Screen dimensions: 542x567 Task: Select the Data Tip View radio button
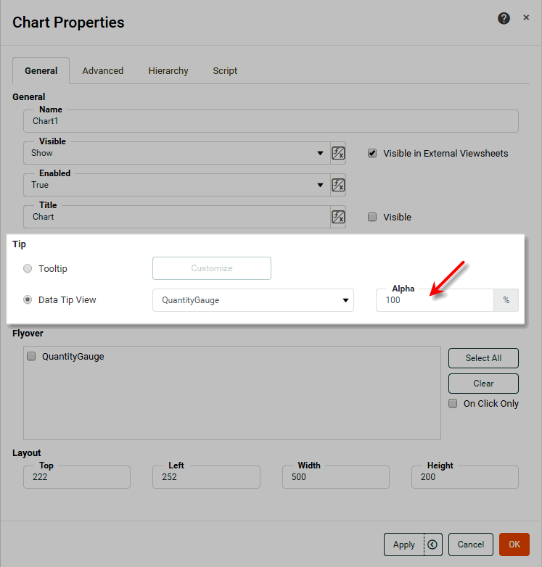pyautogui.click(x=28, y=299)
